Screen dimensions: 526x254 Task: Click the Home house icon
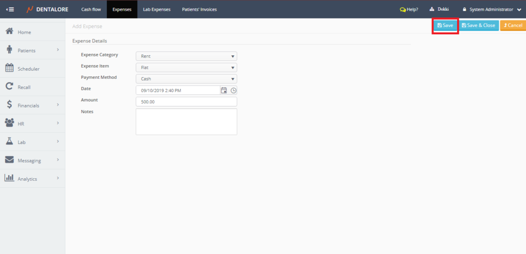(9, 32)
